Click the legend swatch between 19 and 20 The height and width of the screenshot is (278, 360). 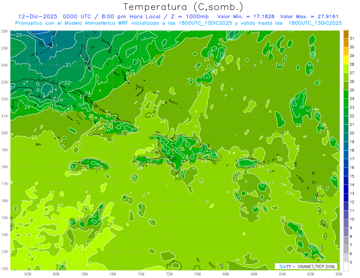346,137
